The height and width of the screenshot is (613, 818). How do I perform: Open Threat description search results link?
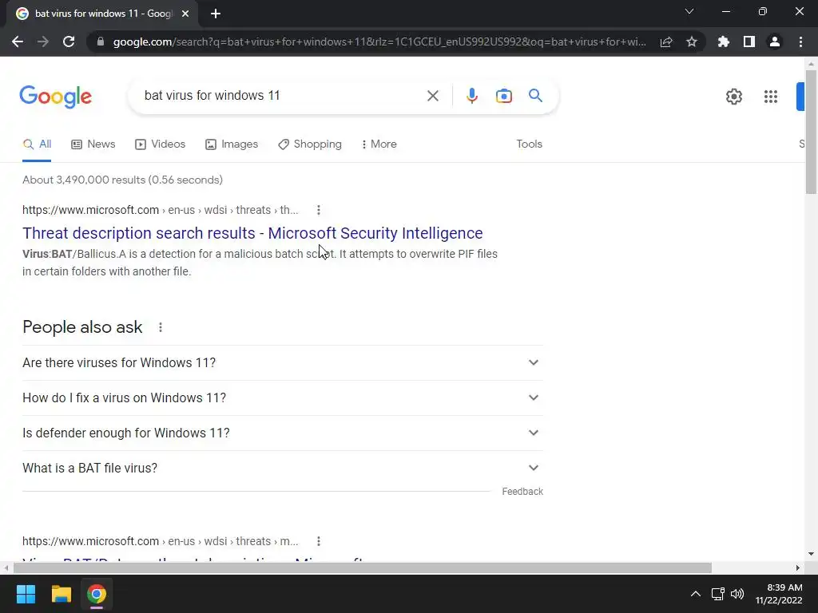tap(252, 233)
